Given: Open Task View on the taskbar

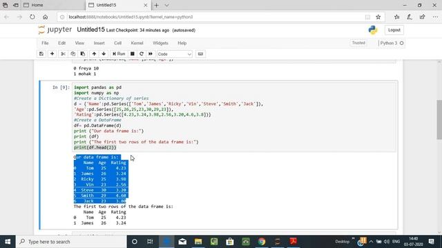Looking at the screenshot, I should [x=150, y=242].
